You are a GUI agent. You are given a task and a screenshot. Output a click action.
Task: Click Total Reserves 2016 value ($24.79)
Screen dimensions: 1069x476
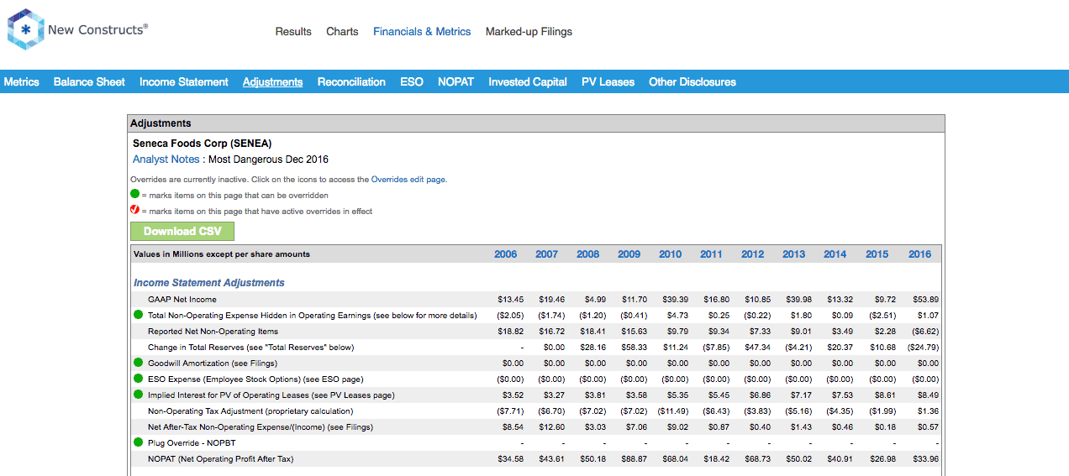pyautogui.click(x=924, y=347)
